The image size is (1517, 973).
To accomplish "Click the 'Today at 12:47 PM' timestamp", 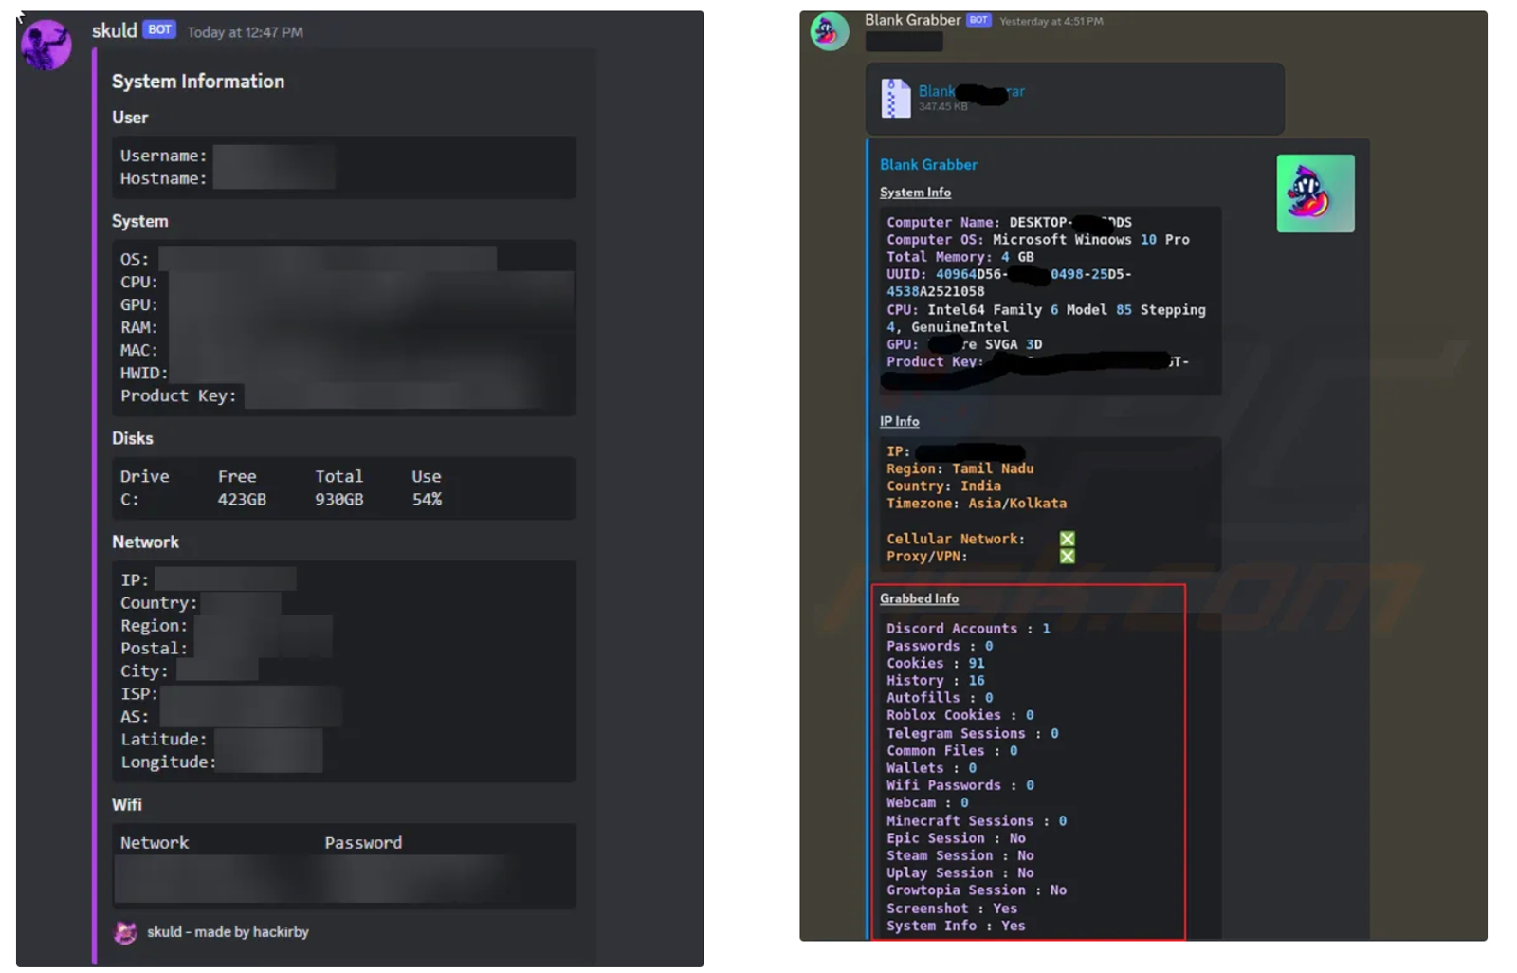I will coord(245,32).
